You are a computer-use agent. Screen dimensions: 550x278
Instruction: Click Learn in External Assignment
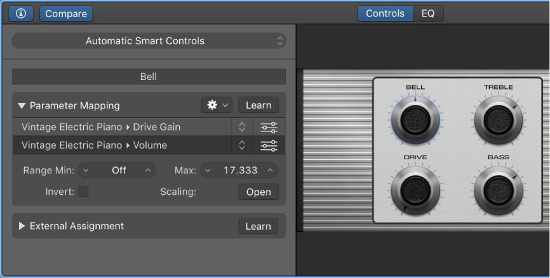258,226
